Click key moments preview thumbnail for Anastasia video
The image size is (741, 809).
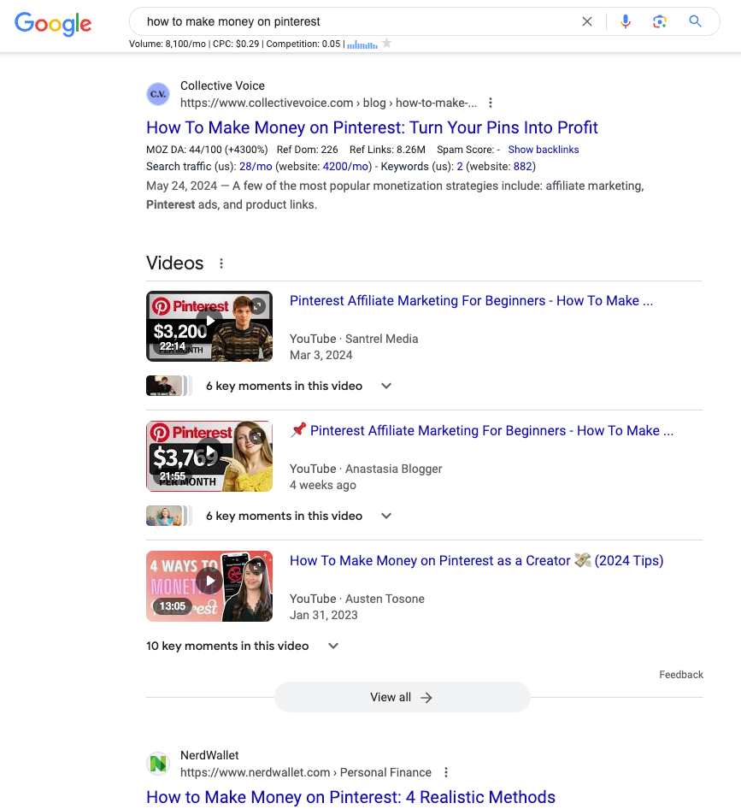[x=169, y=516]
